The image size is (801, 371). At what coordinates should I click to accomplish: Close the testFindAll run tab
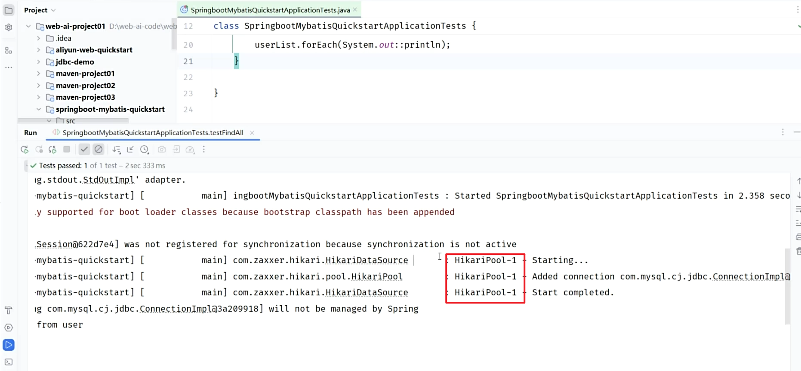coord(252,133)
